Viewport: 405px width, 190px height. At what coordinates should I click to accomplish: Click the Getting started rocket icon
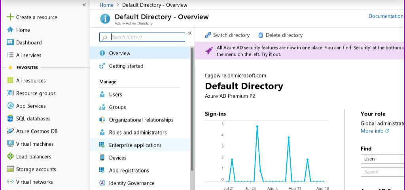102,66
